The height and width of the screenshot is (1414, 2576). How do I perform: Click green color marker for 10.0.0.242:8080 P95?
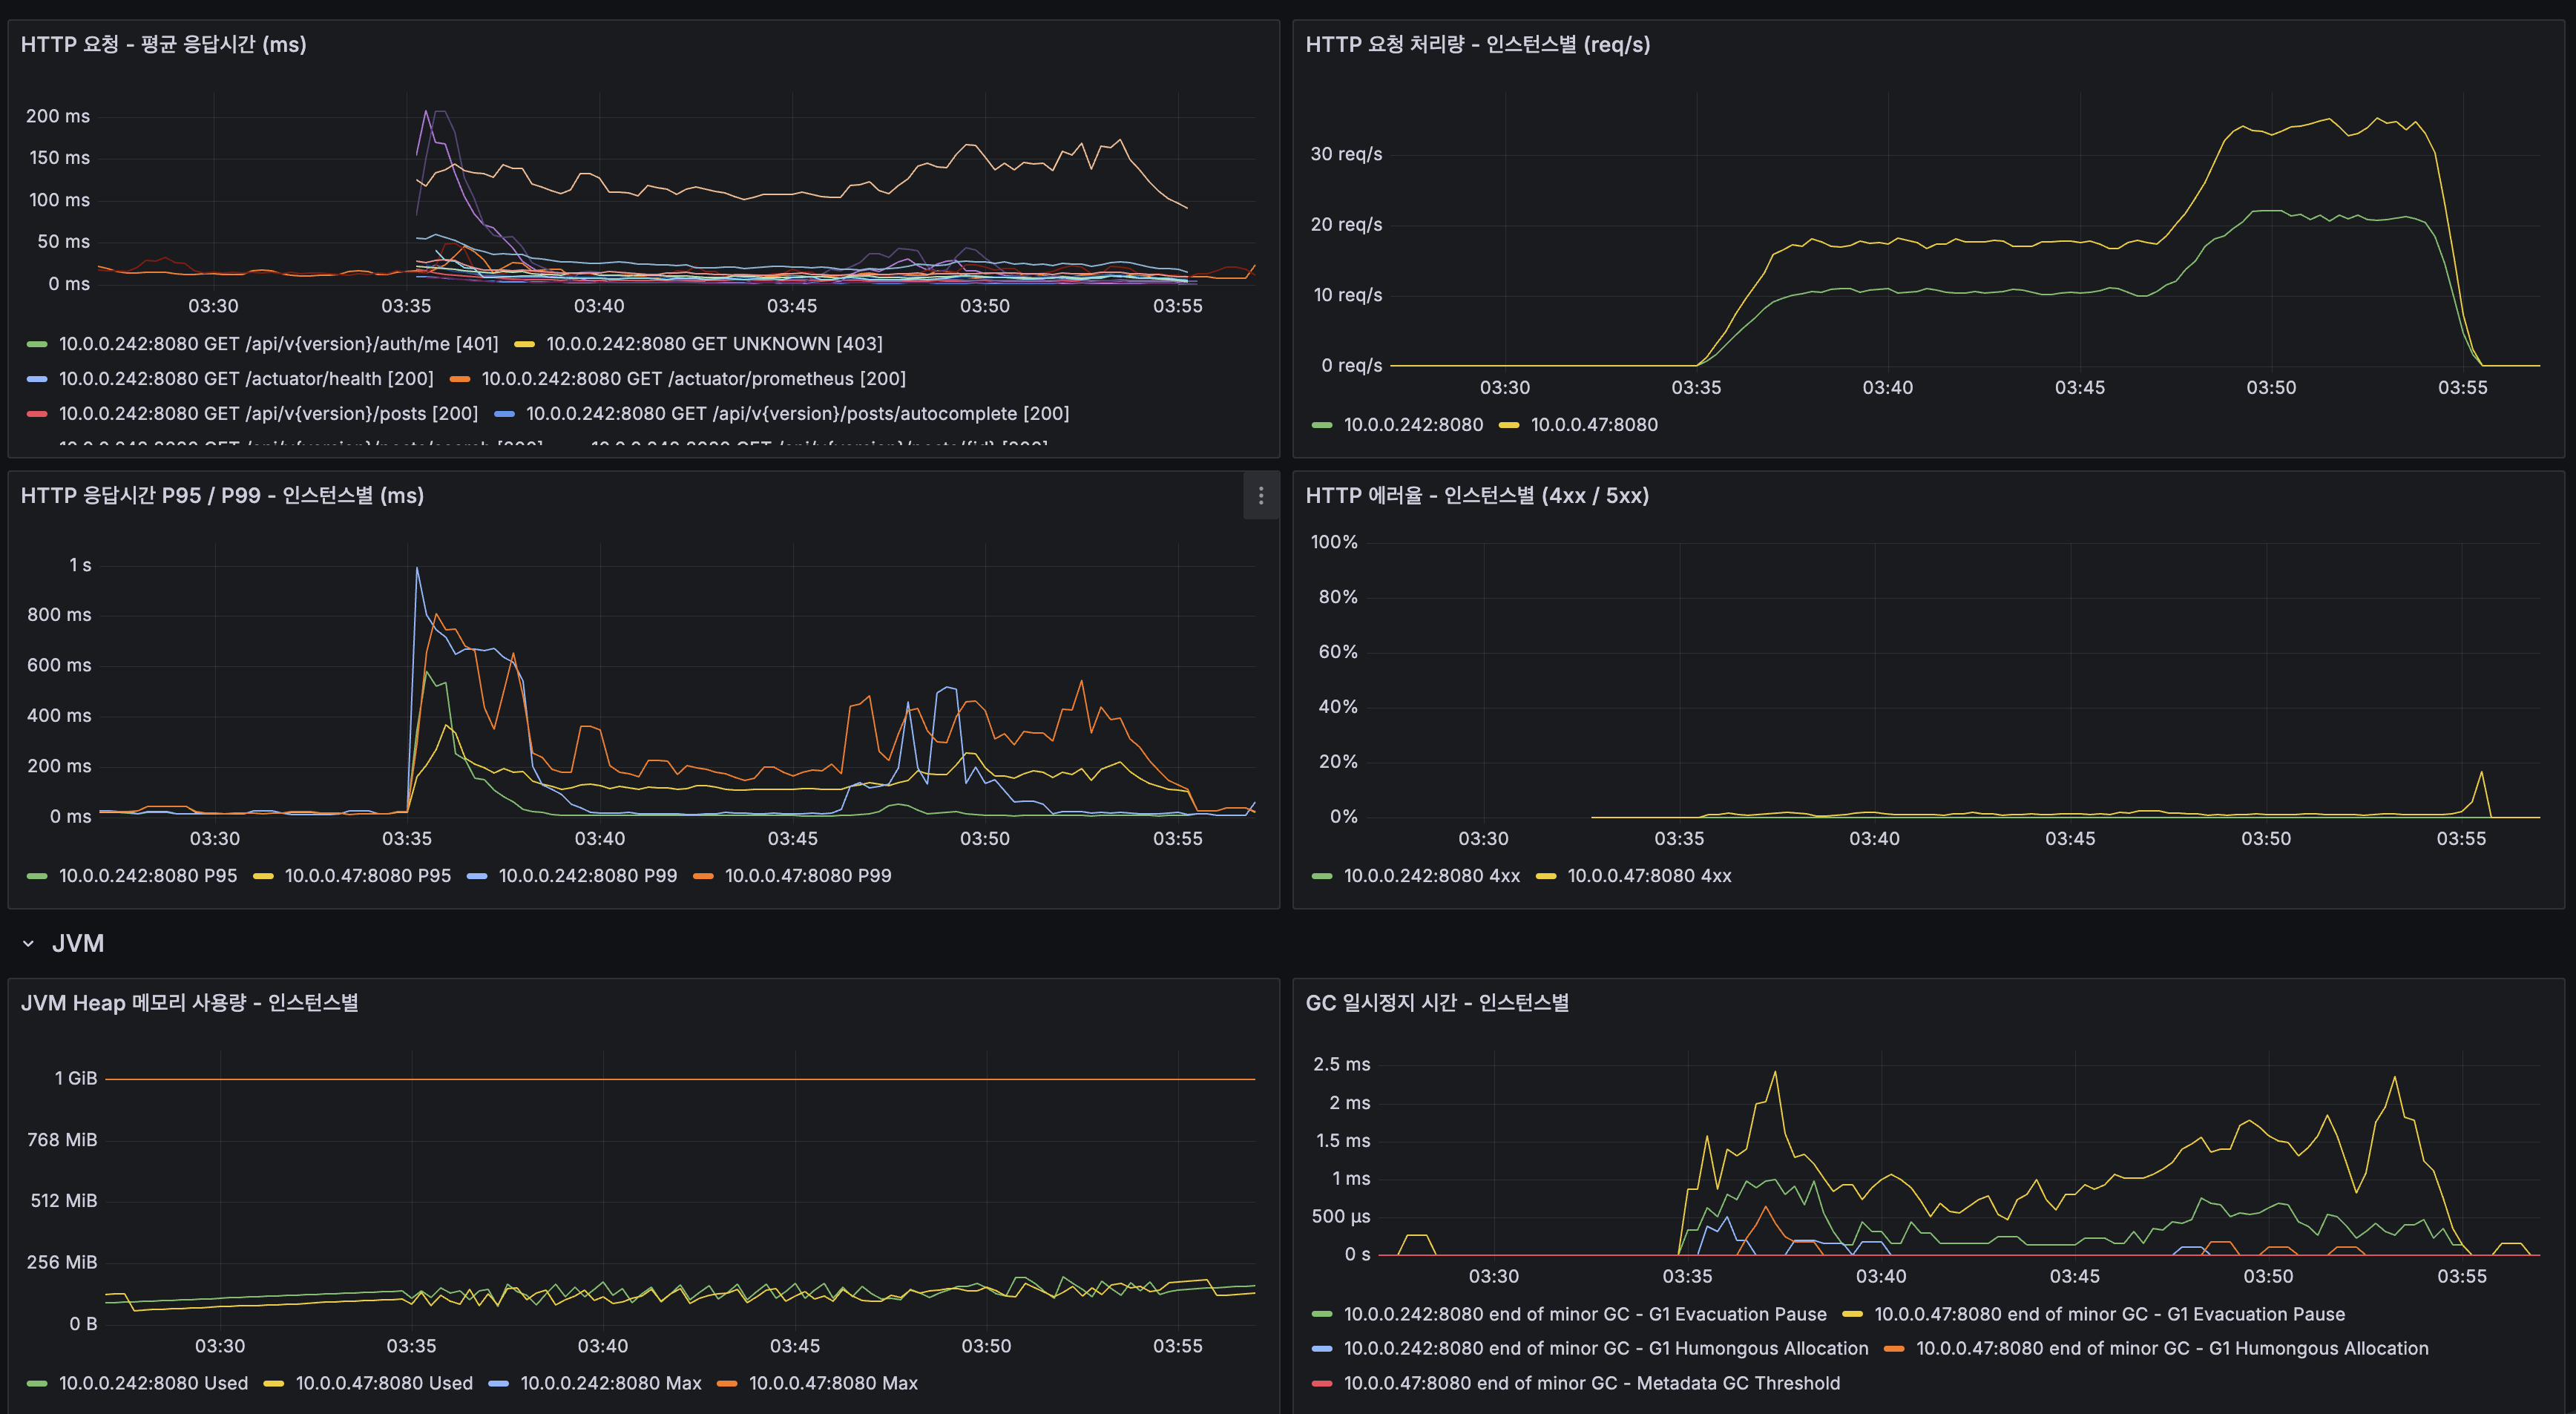pyautogui.click(x=37, y=876)
